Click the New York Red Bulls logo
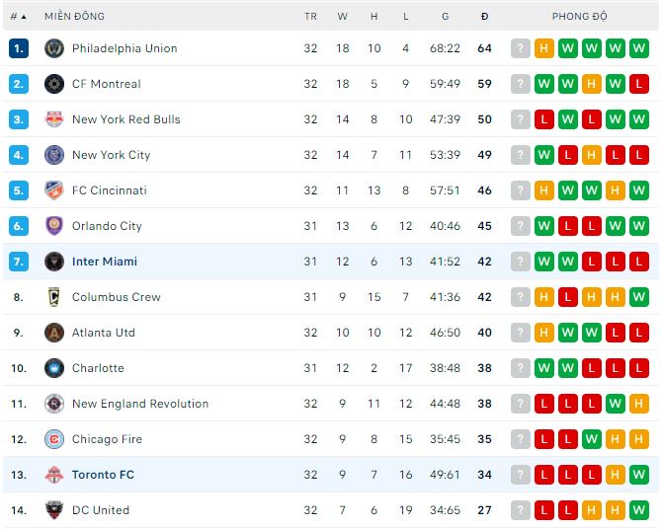The width and height of the screenshot is (662, 529). tap(54, 119)
